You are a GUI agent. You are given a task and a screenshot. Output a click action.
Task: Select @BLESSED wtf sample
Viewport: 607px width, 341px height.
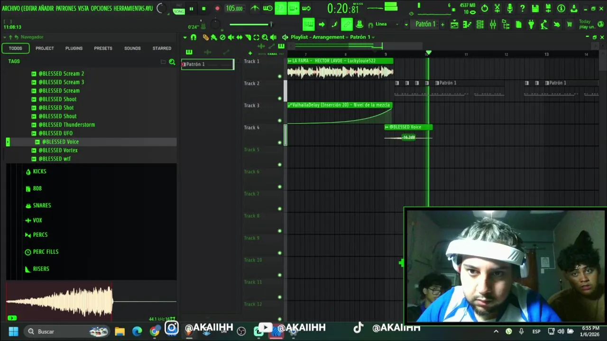pyautogui.click(x=54, y=159)
